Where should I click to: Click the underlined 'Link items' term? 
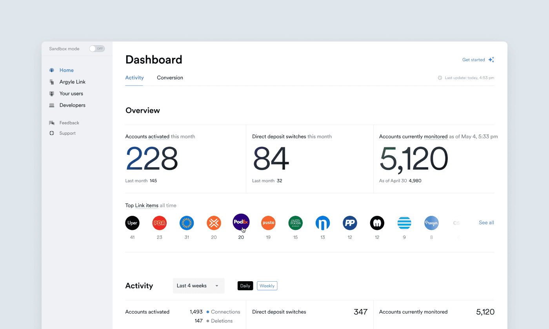pos(147,206)
